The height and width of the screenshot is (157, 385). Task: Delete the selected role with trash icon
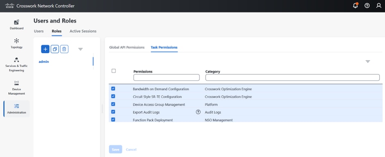click(64, 49)
